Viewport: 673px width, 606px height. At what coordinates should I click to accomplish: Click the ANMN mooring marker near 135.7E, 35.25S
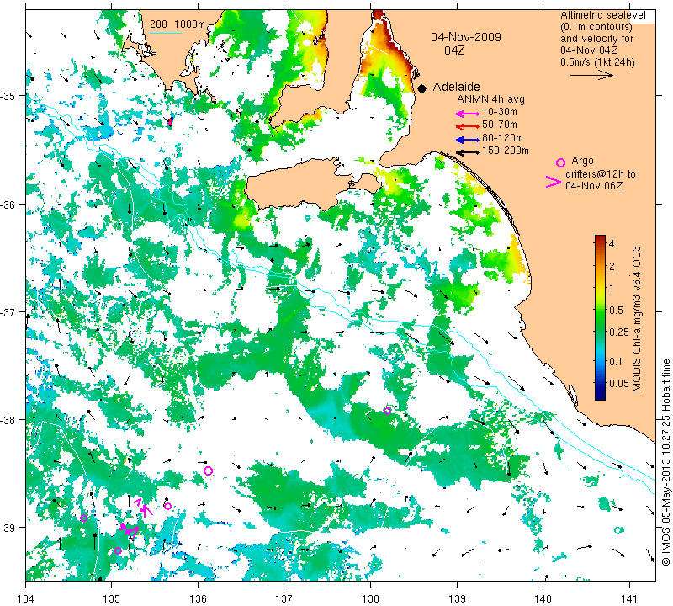coord(170,121)
